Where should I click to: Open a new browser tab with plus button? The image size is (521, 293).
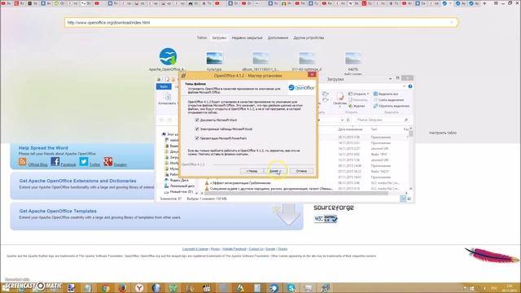pos(484,3)
